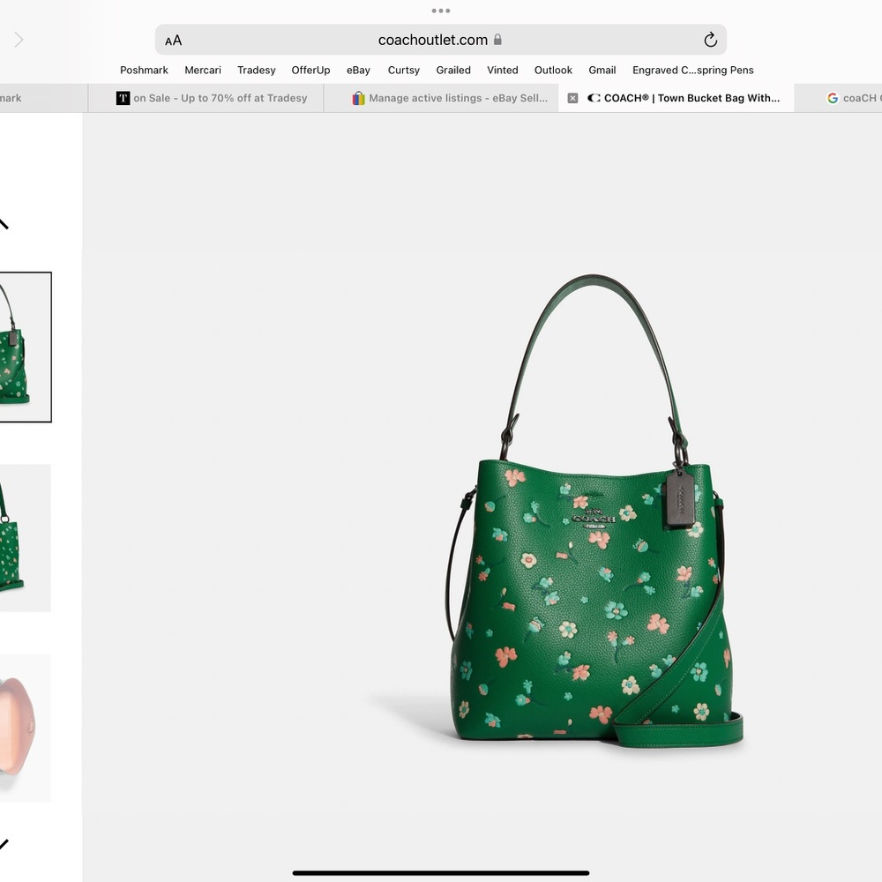Tap the forward navigation chevron
The image size is (882, 882).
point(19,40)
